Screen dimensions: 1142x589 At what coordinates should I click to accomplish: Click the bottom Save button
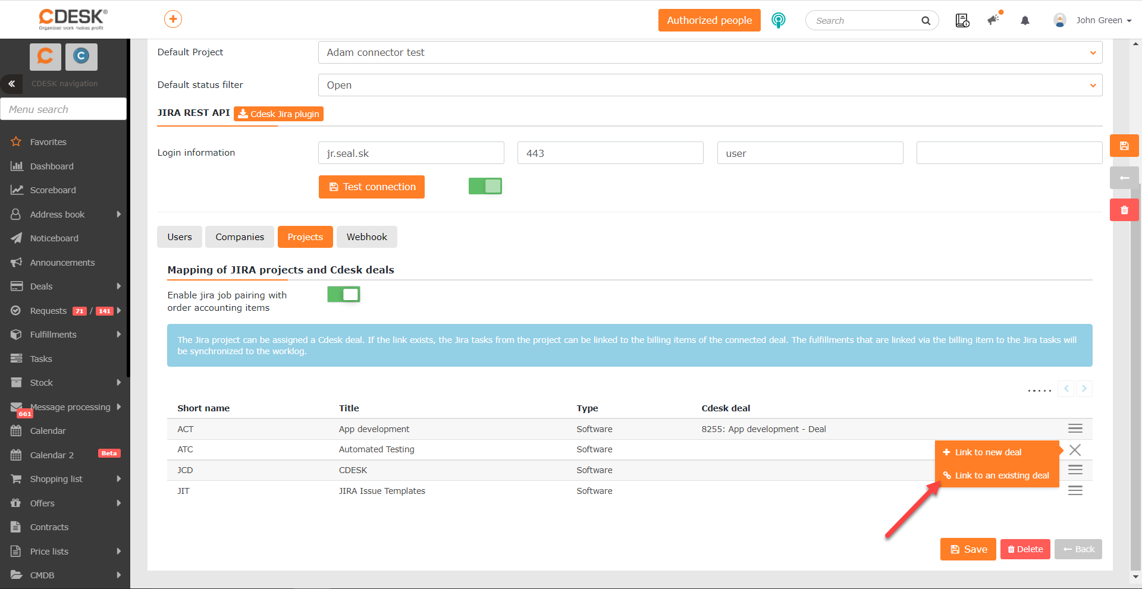tap(968, 549)
